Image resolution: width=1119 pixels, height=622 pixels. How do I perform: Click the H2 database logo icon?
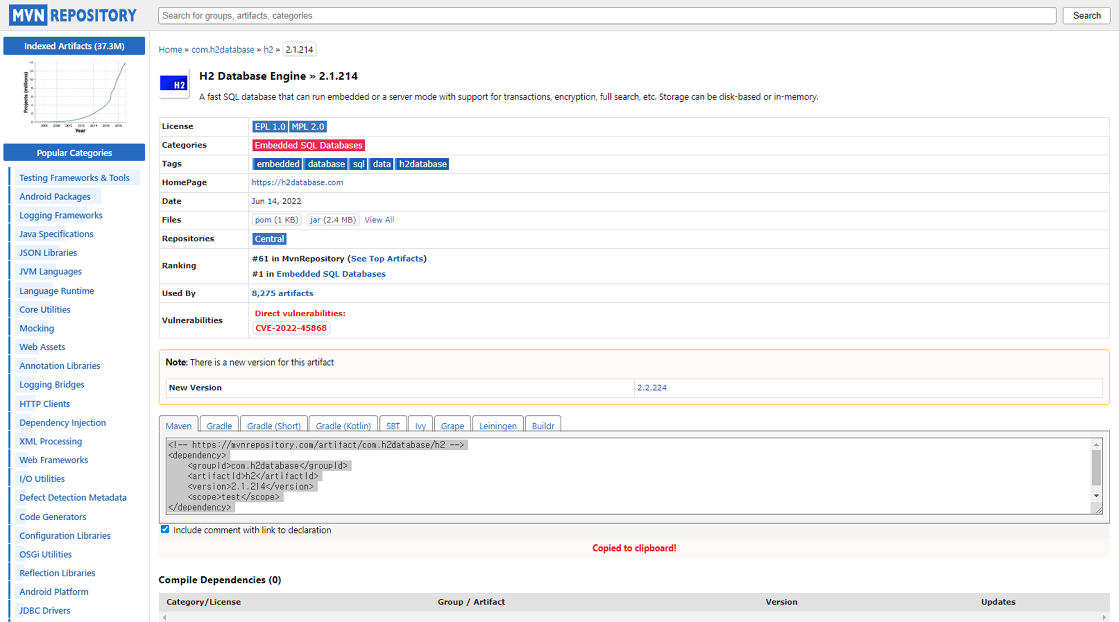(173, 84)
